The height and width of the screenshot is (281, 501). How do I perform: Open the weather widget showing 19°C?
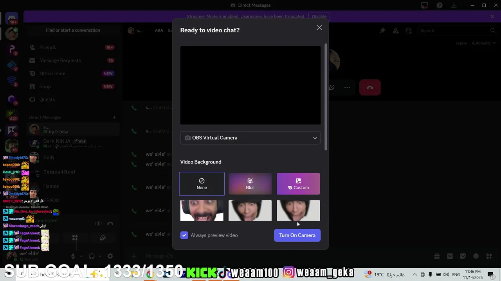[x=385, y=275]
